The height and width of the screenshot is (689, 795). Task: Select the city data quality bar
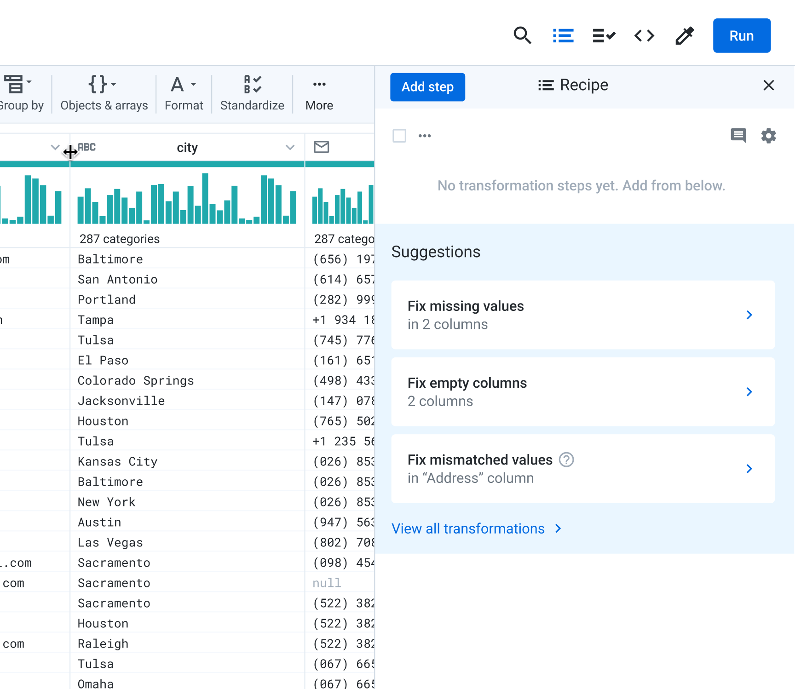[x=187, y=164]
